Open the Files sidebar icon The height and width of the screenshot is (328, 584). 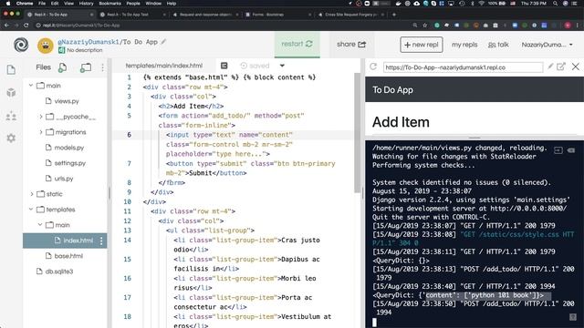click(11, 69)
